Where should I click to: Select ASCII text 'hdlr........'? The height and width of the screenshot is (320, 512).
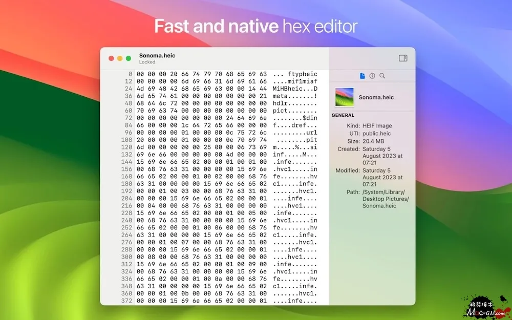[x=295, y=103]
